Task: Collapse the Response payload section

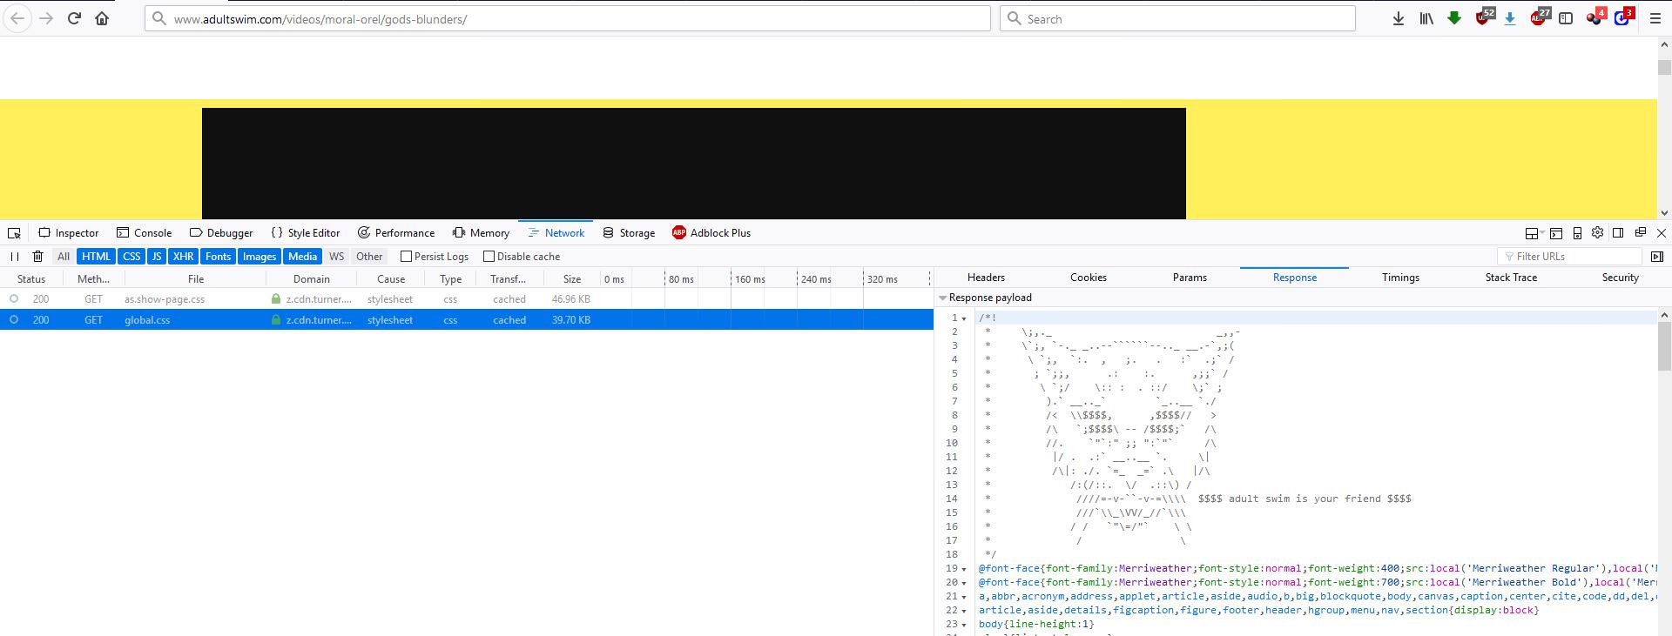Action: coord(942,298)
